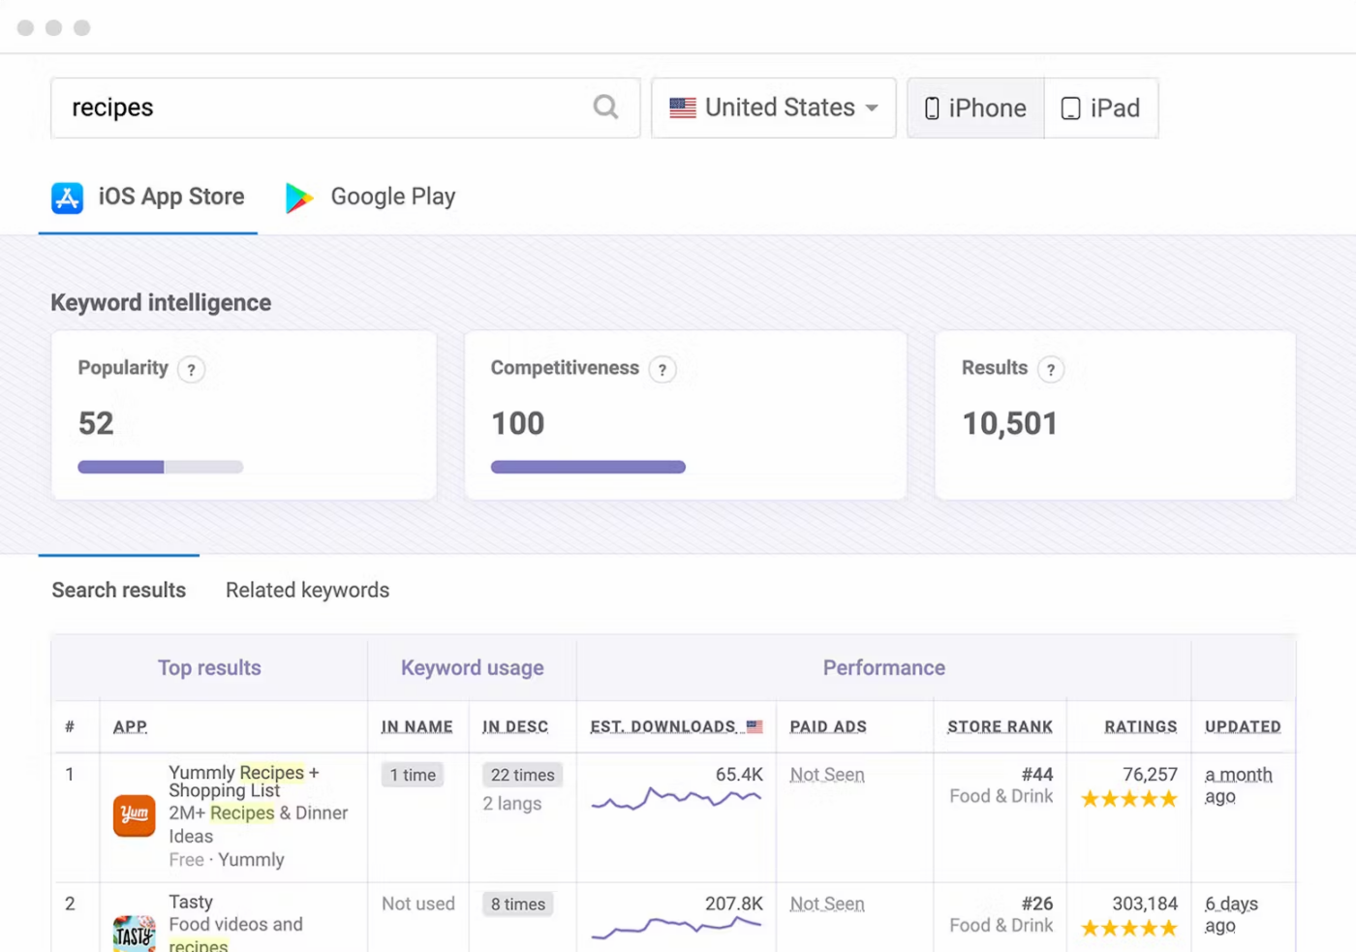Switch to the Related keywords tab
Viewport: 1356px width, 952px height.
pos(306,590)
